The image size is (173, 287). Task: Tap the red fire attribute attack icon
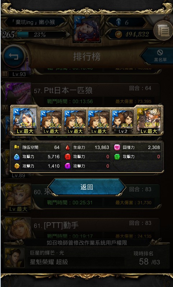tap(67, 157)
